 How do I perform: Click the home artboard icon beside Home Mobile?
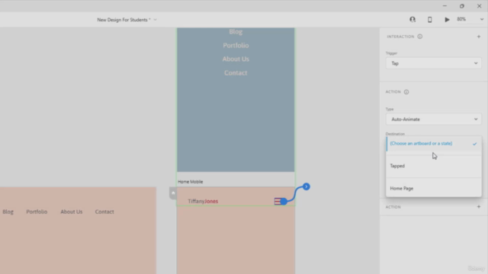tap(173, 193)
